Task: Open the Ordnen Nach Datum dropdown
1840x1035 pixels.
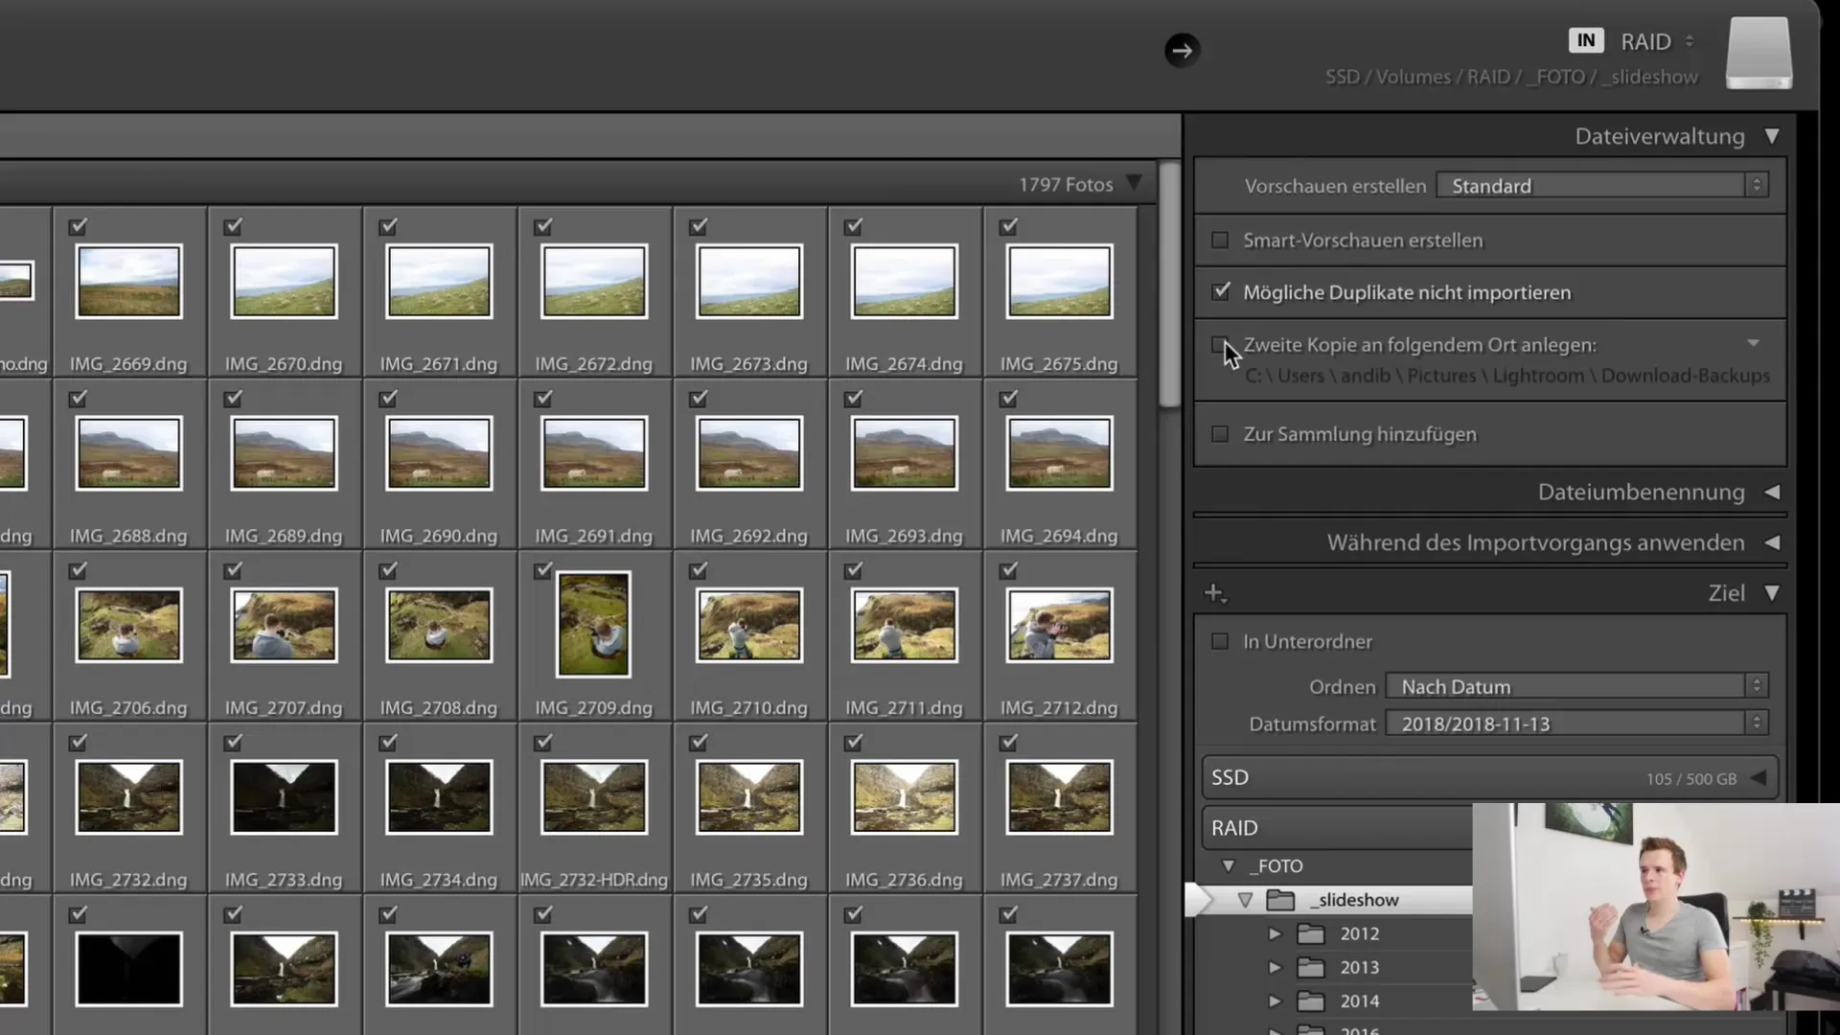Action: [x=1576, y=686]
